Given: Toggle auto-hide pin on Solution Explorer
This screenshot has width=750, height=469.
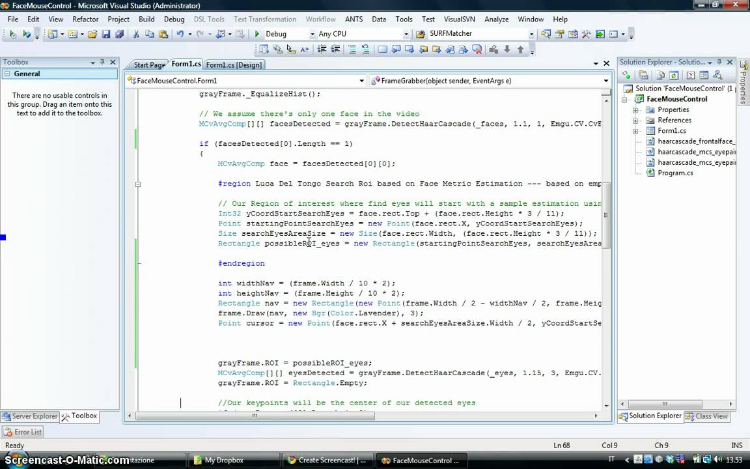Looking at the screenshot, I should point(719,63).
